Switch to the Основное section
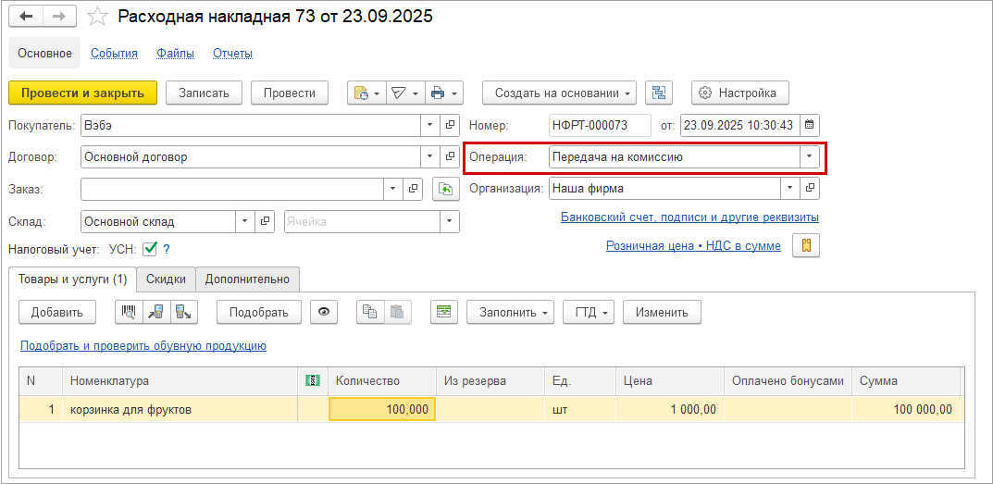Viewport: 993px width, 484px height. [44, 54]
